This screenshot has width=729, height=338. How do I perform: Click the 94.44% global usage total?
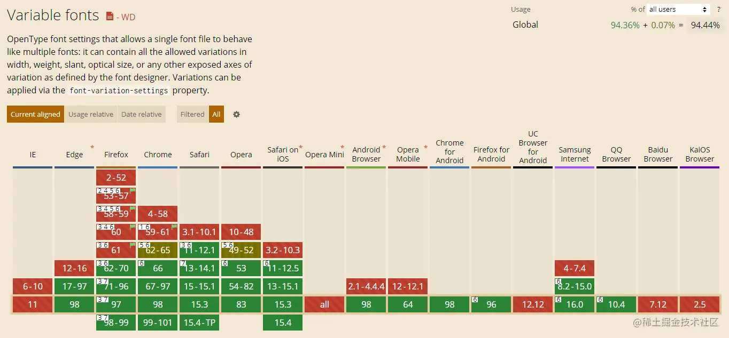[x=705, y=25]
